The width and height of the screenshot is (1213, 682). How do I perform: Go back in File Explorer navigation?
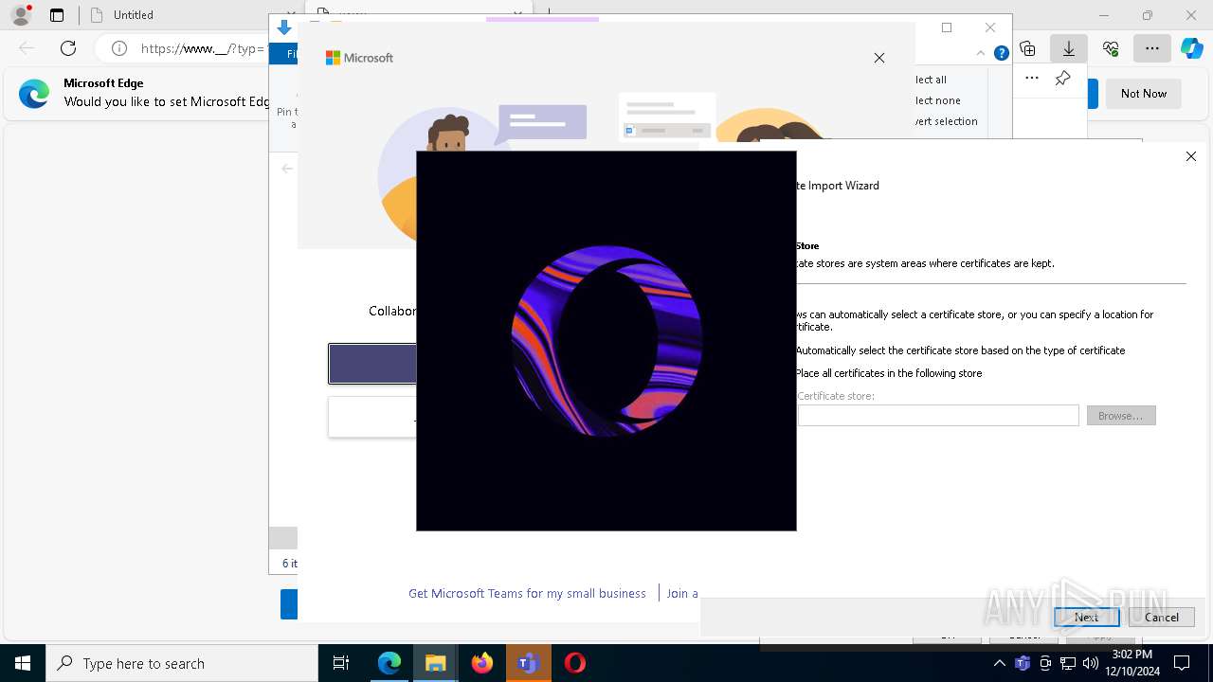click(287, 169)
